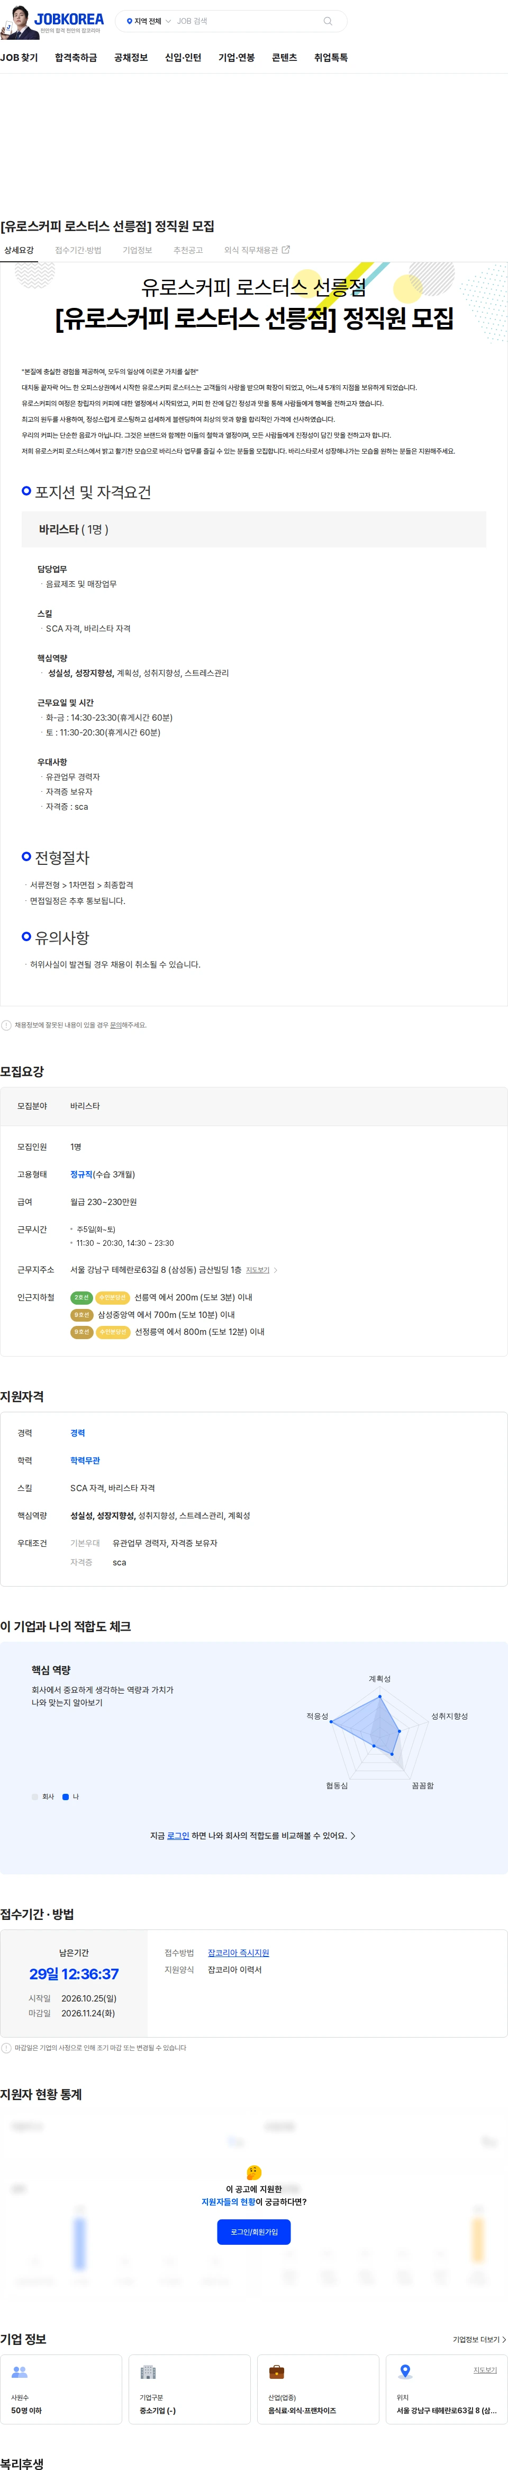Click the 정규직 employment type link
The height and width of the screenshot is (2470, 508).
coord(81,1175)
